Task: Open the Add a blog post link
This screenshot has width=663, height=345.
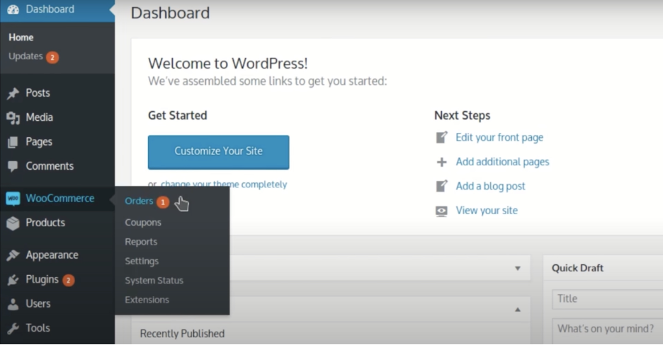Action: click(x=490, y=186)
